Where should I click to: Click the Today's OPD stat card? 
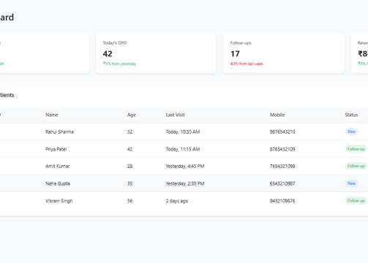(x=156, y=53)
